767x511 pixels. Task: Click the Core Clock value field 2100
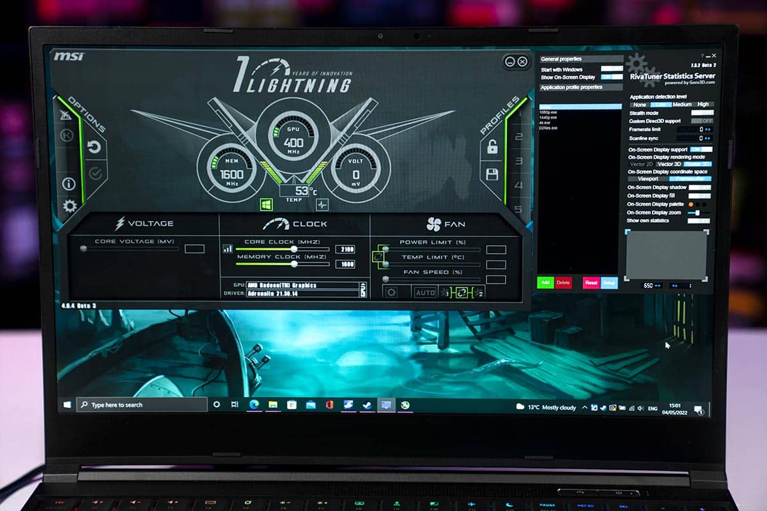(x=345, y=249)
